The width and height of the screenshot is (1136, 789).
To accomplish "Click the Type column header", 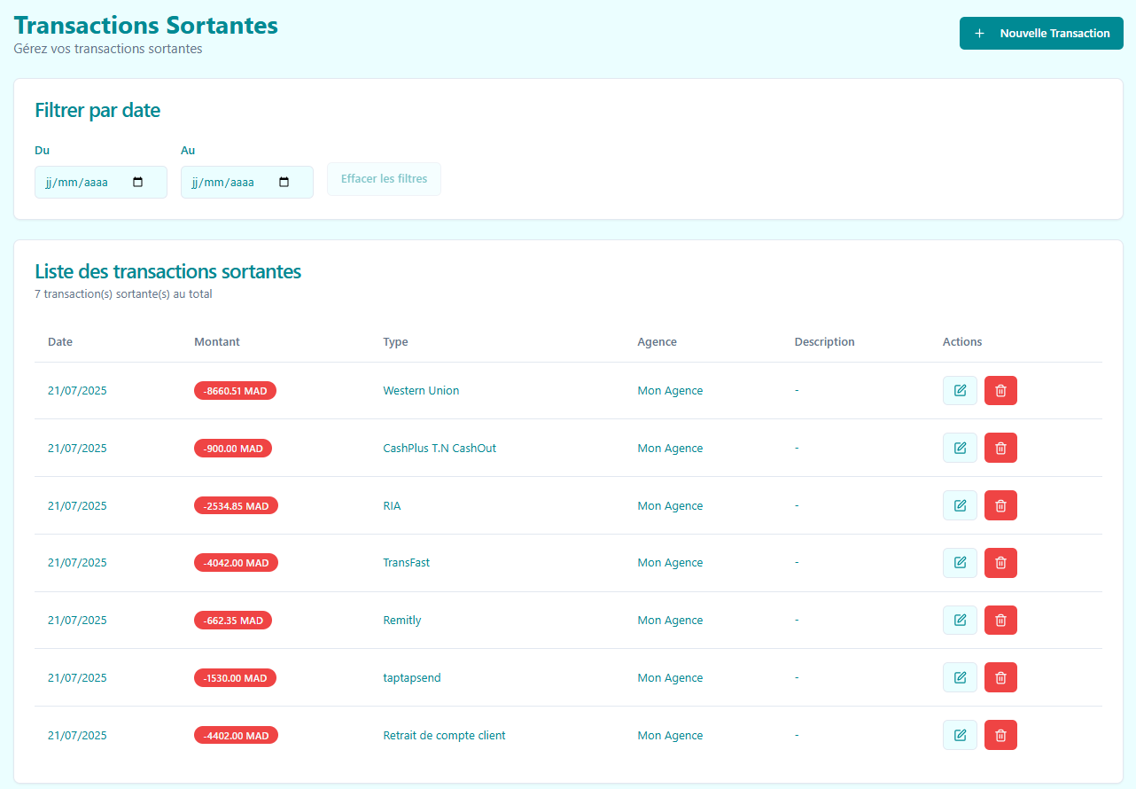I will coord(395,342).
